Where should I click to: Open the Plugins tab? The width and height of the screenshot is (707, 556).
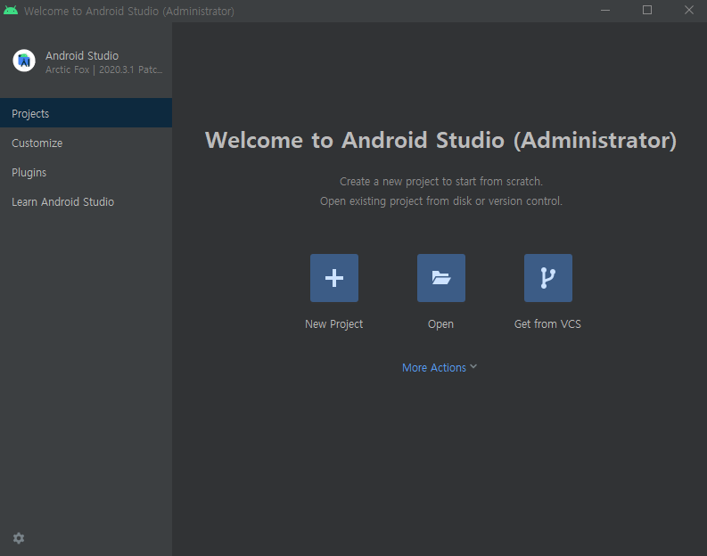86,173
